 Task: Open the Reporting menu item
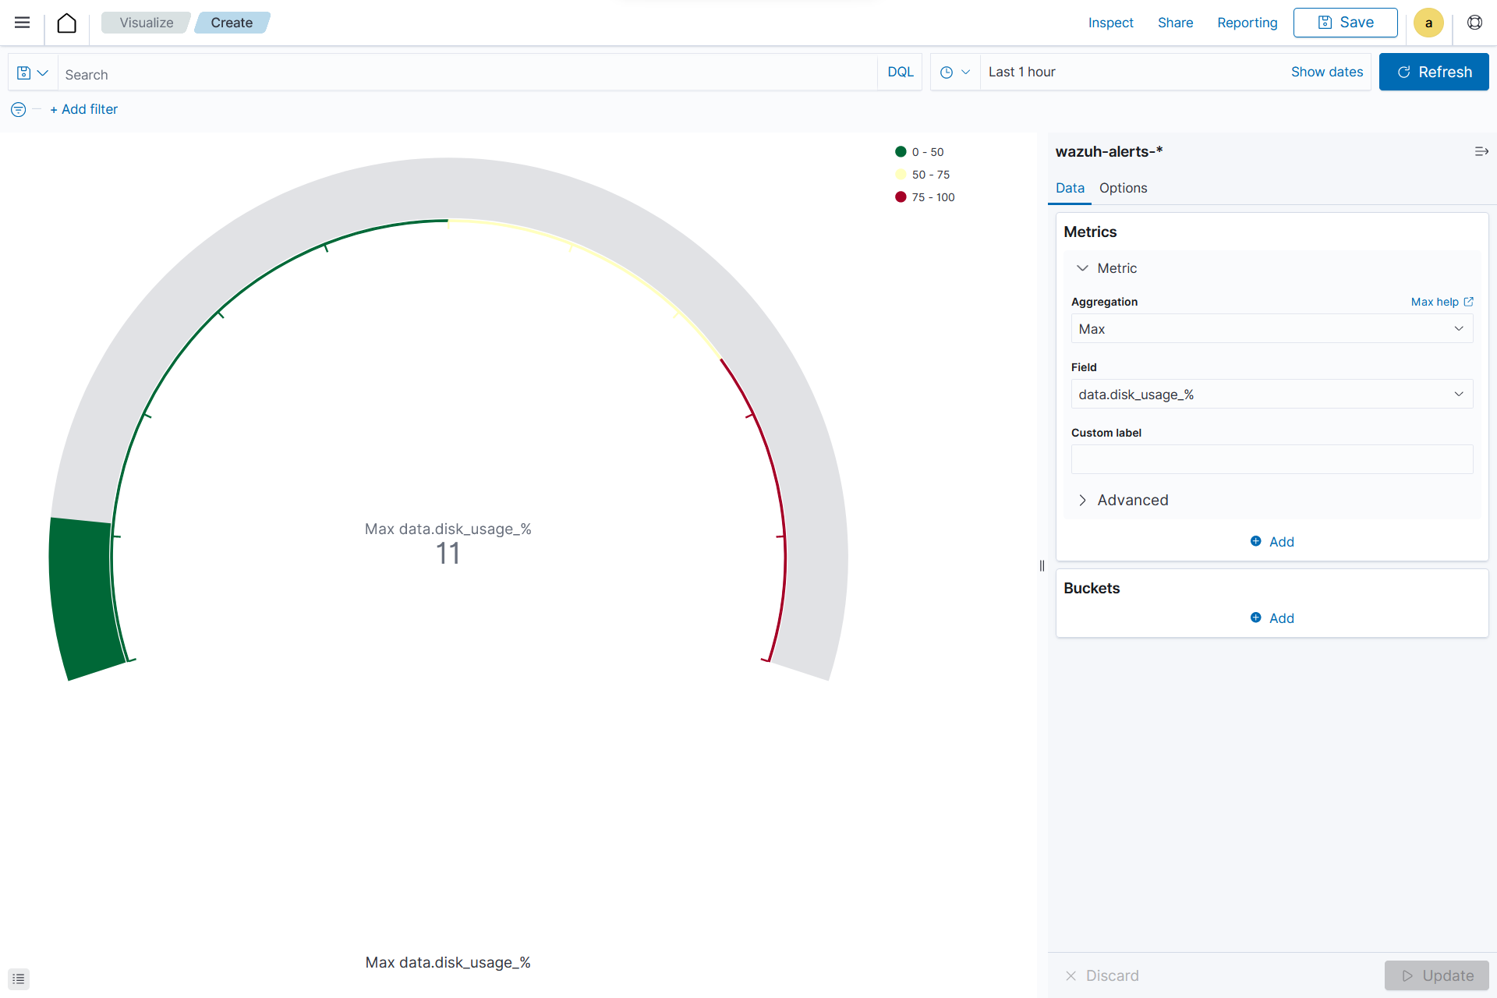point(1247,23)
